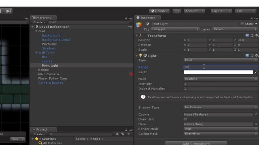Click the white Color swatch
This screenshot has width=259, height=145.
(x=218, y=72)
